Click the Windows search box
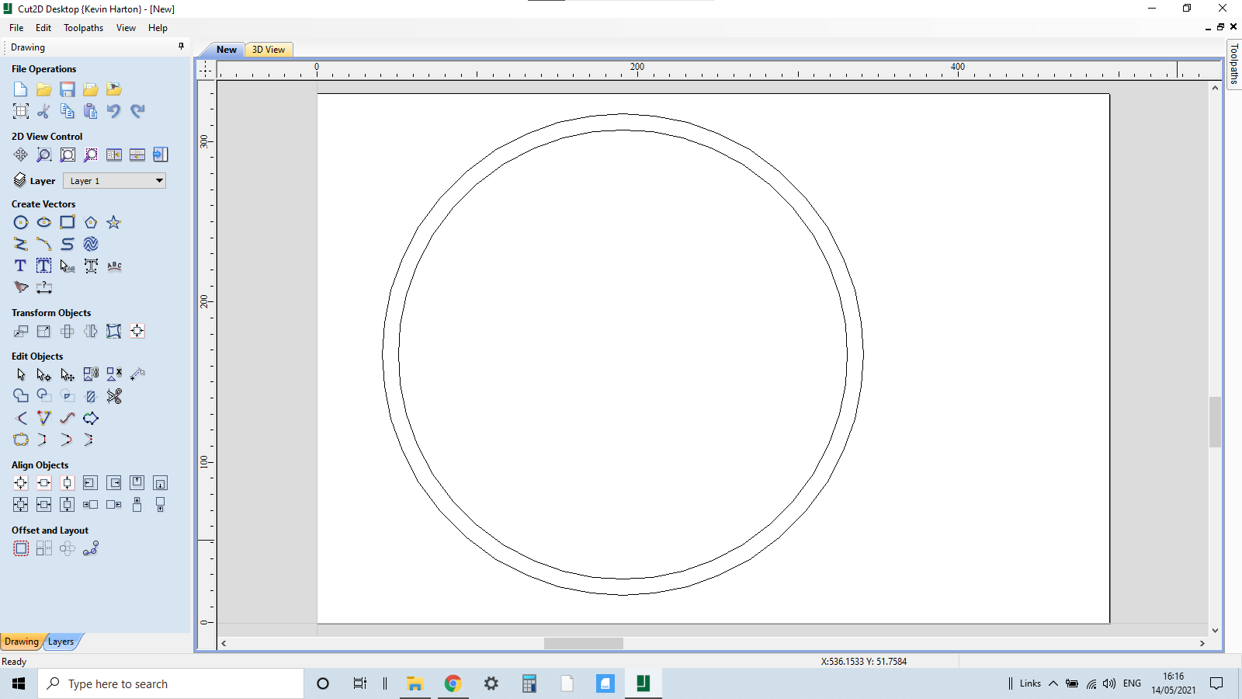The height and width of the screenshot is (699, 1242). [x=171, y=683]
